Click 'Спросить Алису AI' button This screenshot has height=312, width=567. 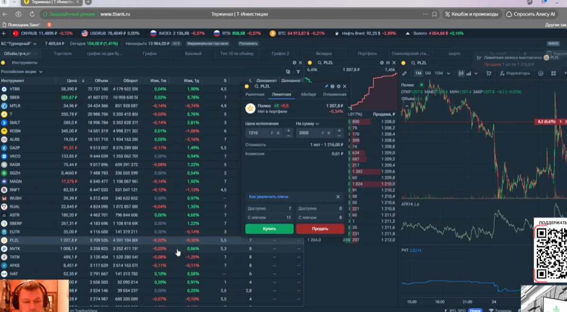coord(531,14)
